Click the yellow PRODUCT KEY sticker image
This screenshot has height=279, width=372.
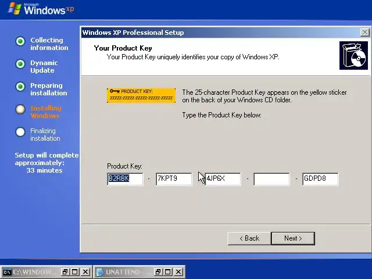click(141, 95)
